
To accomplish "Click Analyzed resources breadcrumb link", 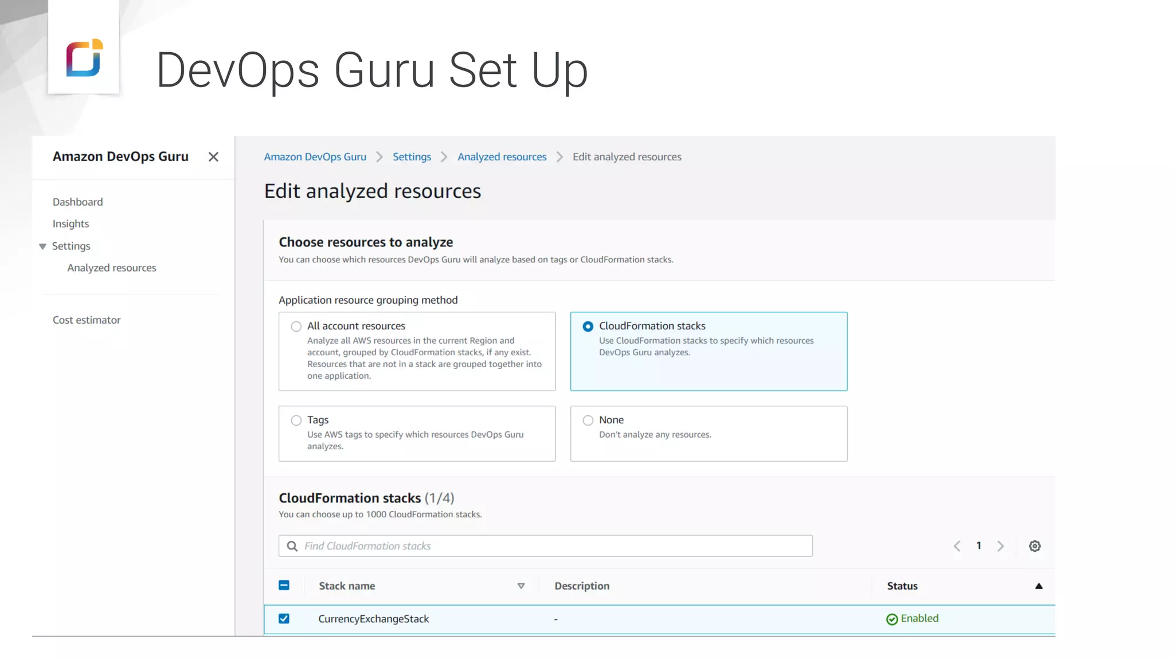I will pyautogui.click(x=502, y=157).
